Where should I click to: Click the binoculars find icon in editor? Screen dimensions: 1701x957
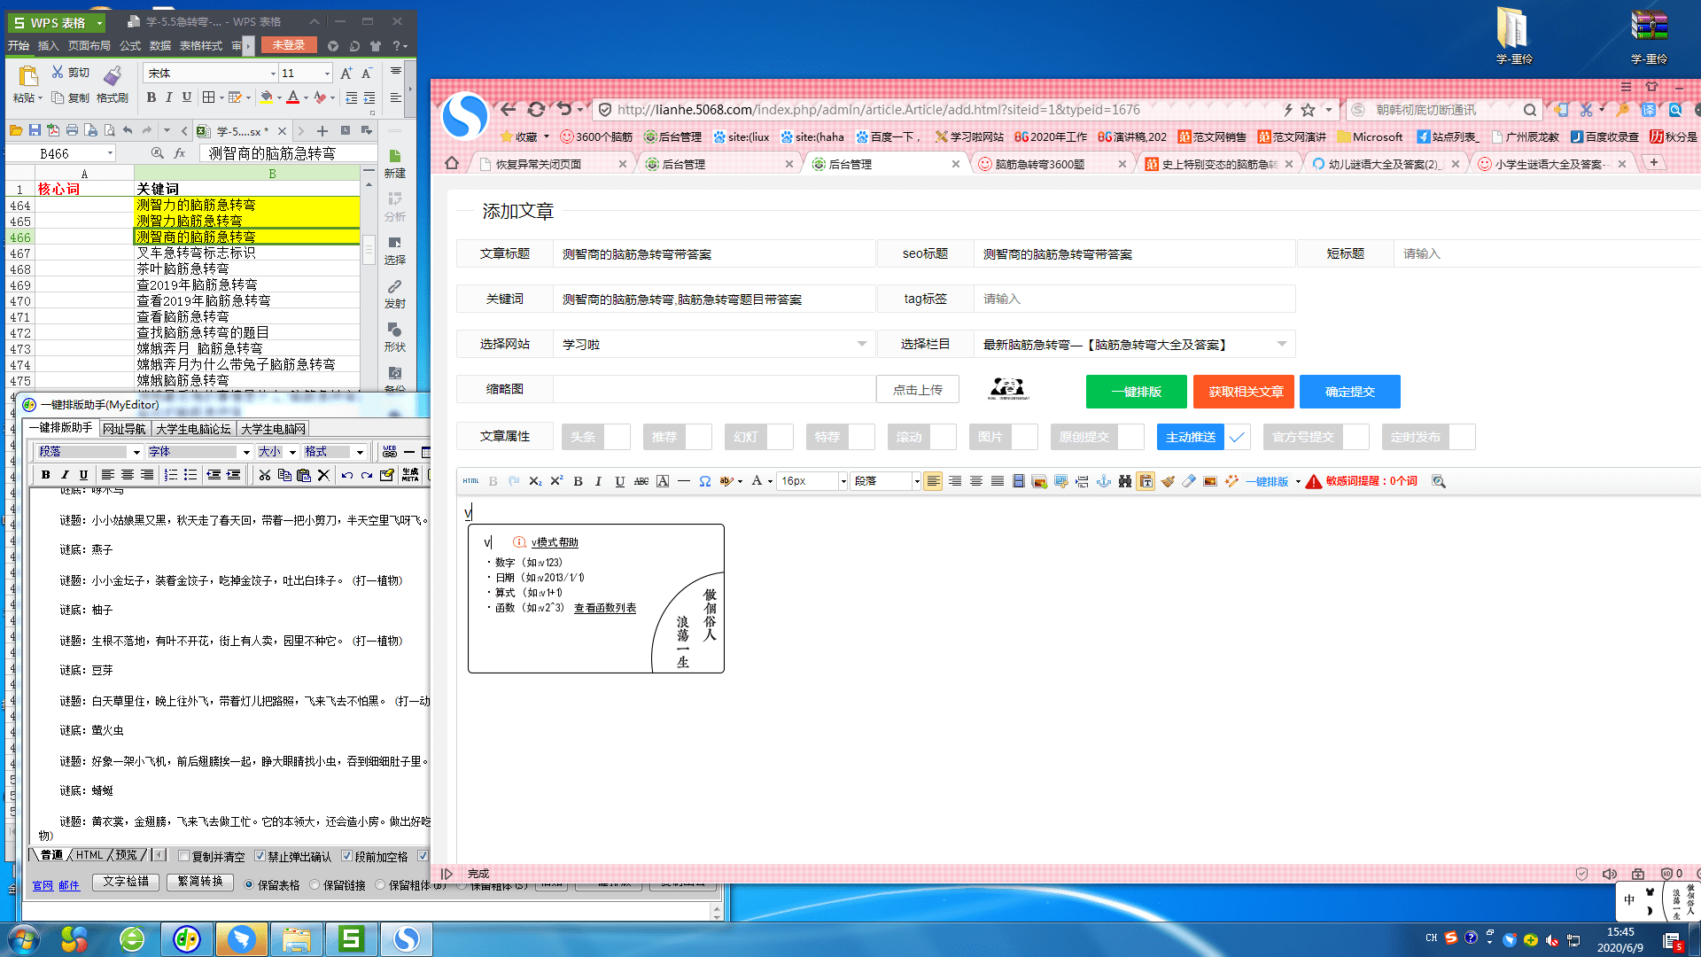point(1124,481)
